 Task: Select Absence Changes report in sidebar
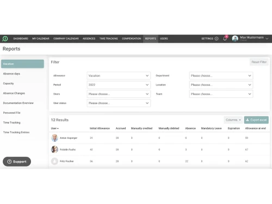pyautogui.click(x=14, y=93)
